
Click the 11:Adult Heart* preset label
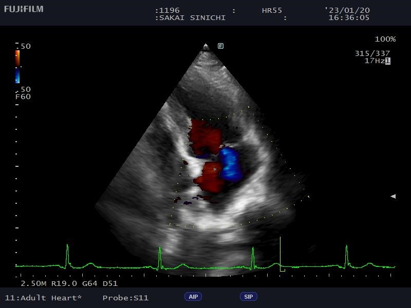click(43, 298)
